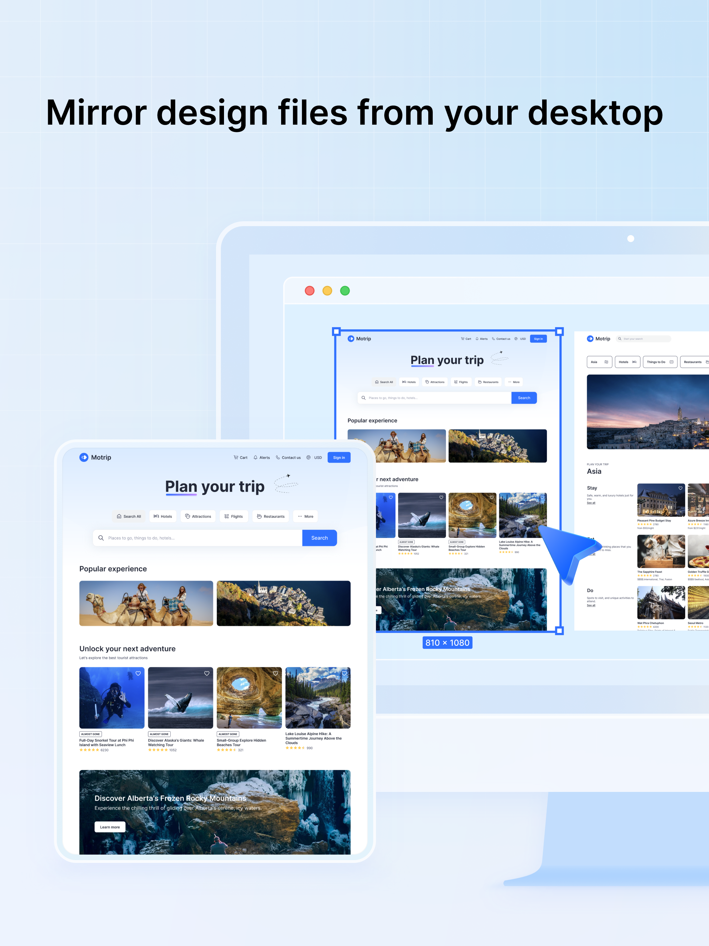Click See all under Stay

591,503
